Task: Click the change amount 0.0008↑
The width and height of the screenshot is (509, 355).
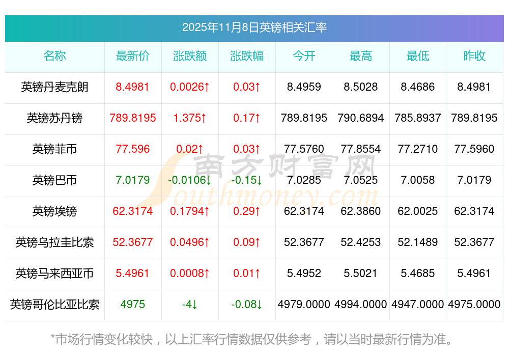Action: [189, 273]
